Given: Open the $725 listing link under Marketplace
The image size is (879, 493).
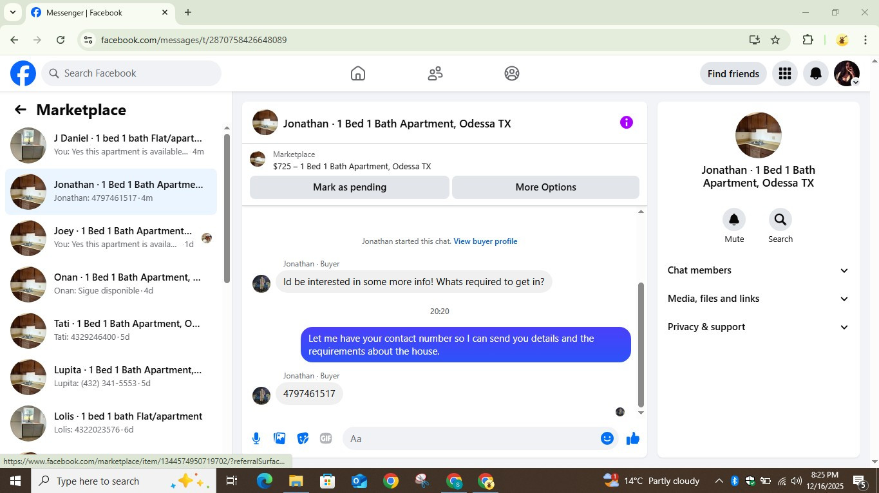Looking at the screenshot, I should click(352, 166).
